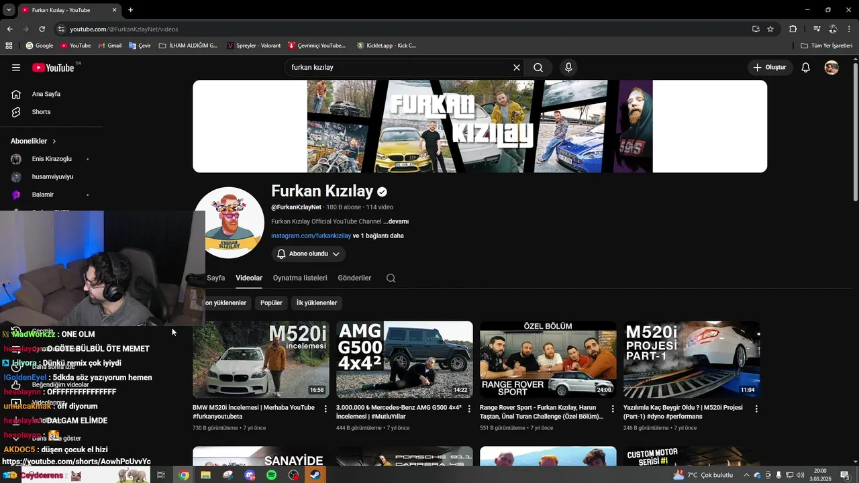The width and height of the screenshot is (859, 483).
Task: Reload the current page
Action: coord(42,29)
